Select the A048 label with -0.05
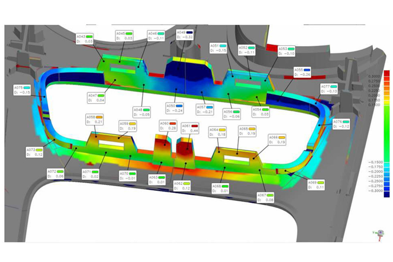 pos(142,112)
